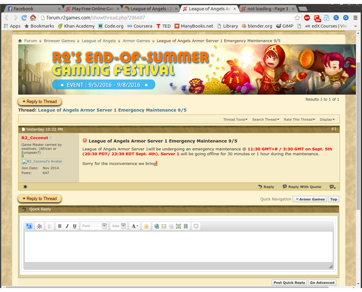Screen dimensions: 362x292
Task: Click the Wrap Quote speech bubble icon
Action: pyautogui.click(x=196, y=226)
